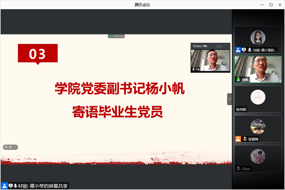The width and height of the screenshot is (285, 190).
Task: Click screen-share icon in bottom-left label
Action: [x=11, y=186]
